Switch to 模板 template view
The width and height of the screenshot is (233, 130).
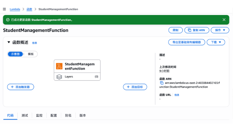pos(31,54)
